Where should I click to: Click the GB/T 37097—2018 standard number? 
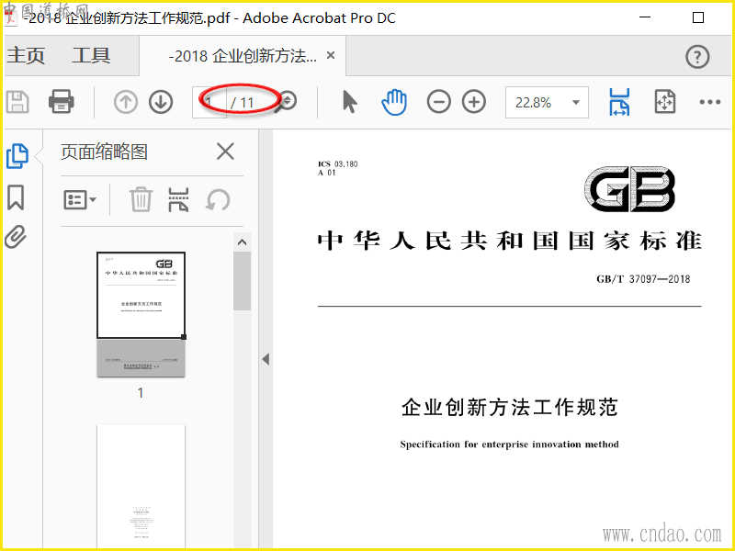pyautogui.click(x=643, y=279)
